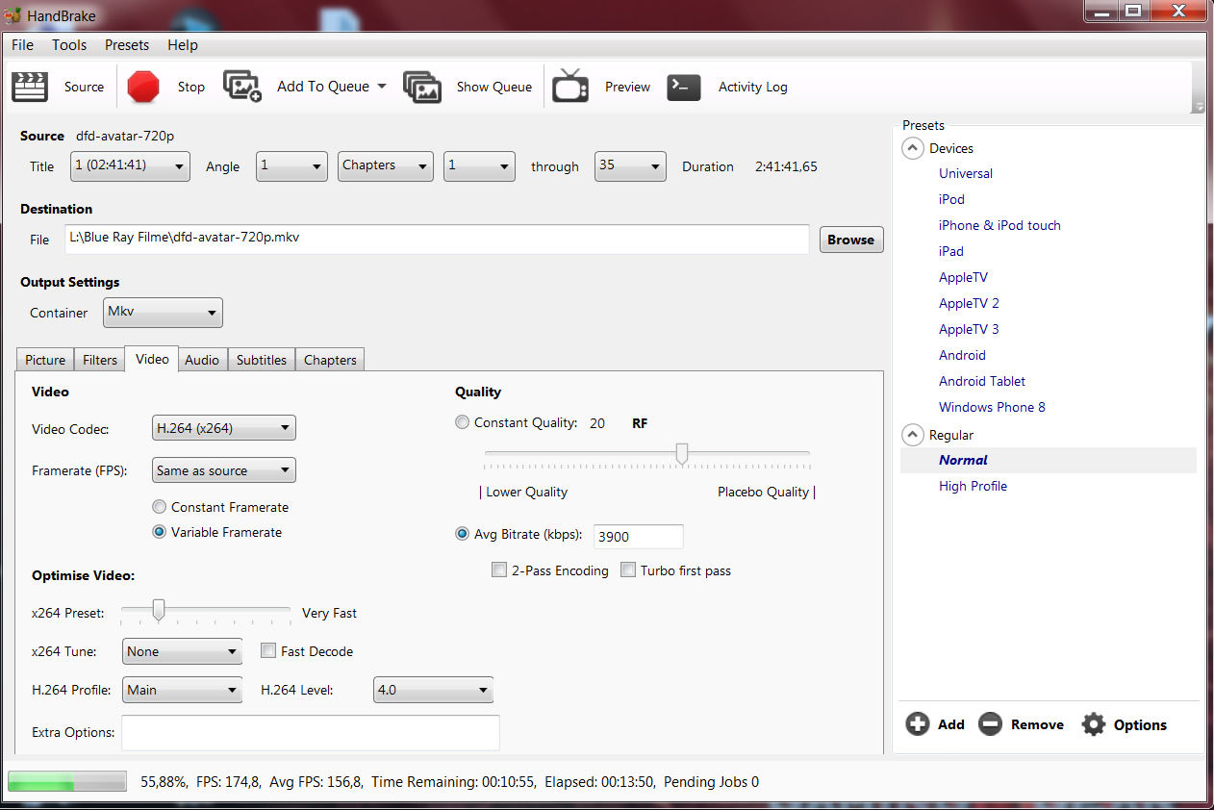Viewport: 1214px width, 810px height.
Task: Select the Avg Bitrate radio button
Action: coord(463,534)
